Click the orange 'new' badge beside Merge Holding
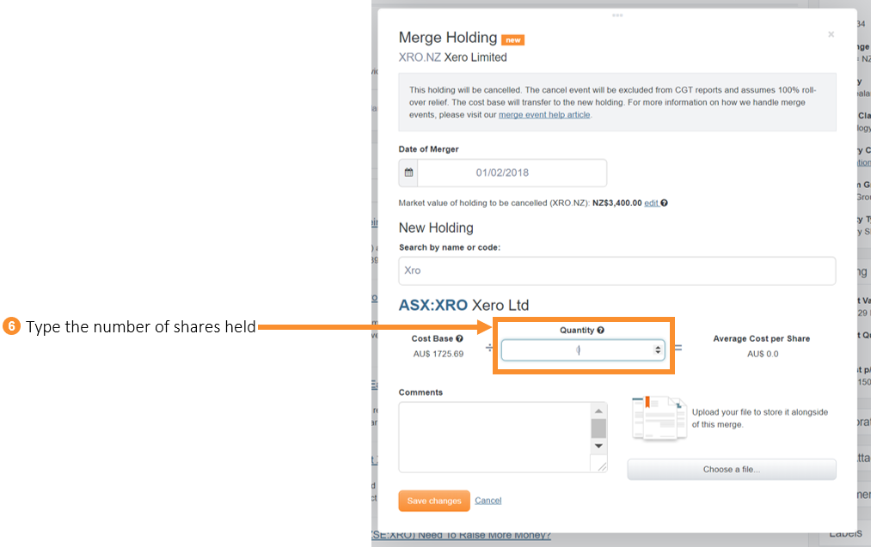Viewport: 871px width, 547px height. (512, 39)
